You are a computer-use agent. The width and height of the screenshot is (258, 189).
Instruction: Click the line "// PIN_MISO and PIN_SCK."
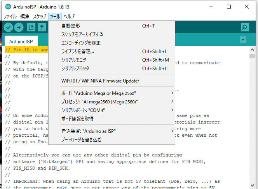pyautogui.click(x=38, y=168)
